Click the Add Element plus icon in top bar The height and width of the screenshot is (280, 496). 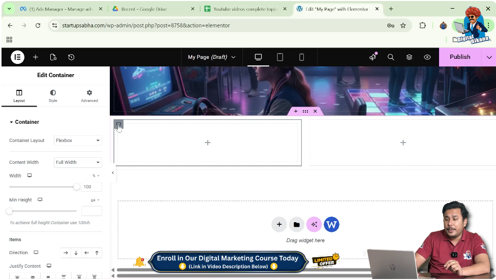click(x=36, y=57)
